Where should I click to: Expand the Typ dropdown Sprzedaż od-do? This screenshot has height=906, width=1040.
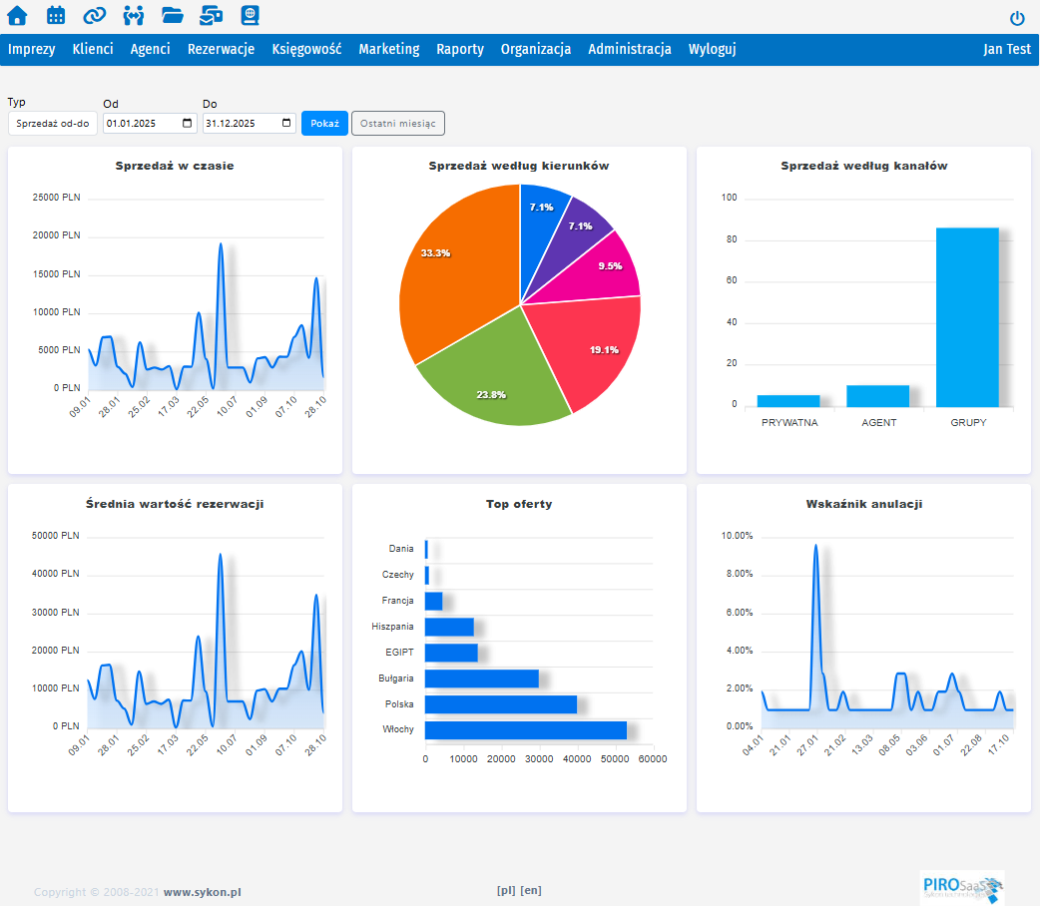coord(53,124)
